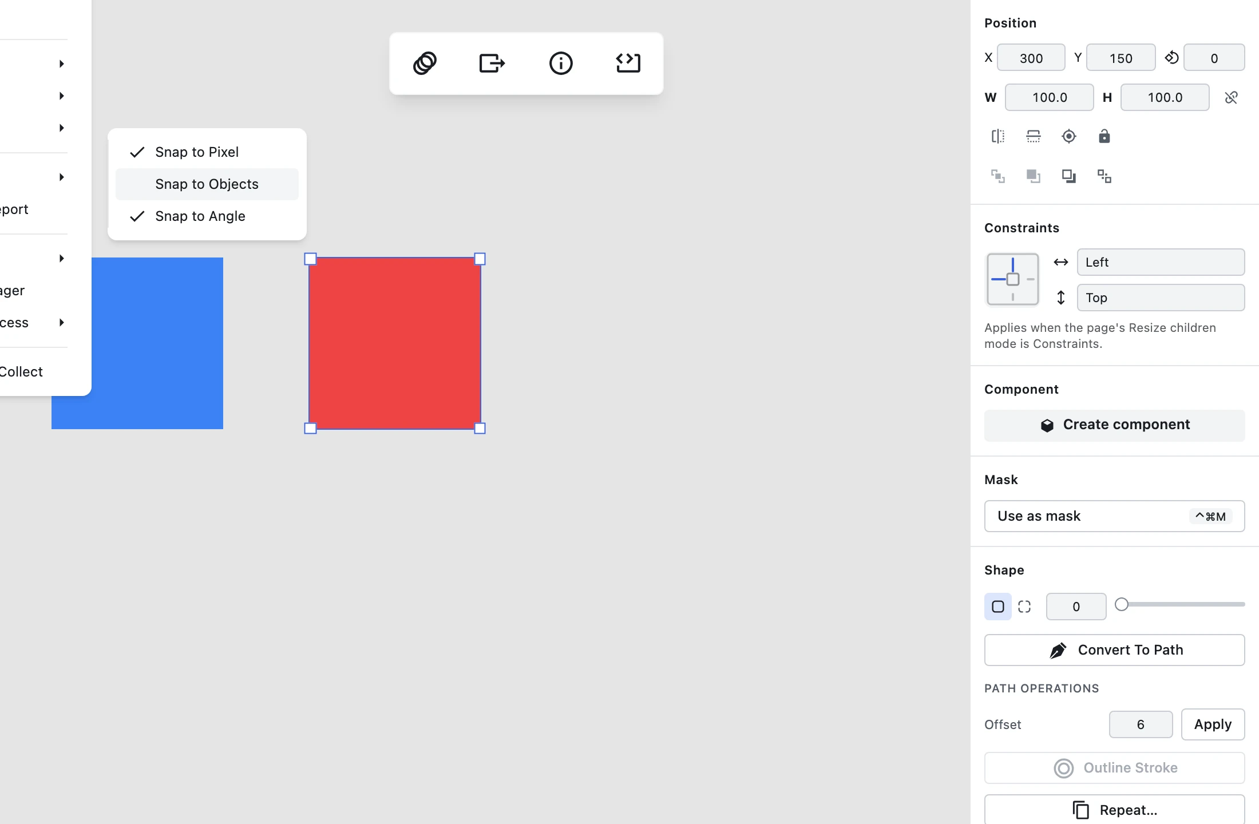
Task: Click the pen icon on Convert To Path
Action: click(x=1058, y=650)
